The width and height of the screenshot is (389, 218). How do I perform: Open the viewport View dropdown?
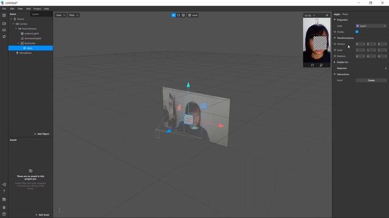point(60,15)
